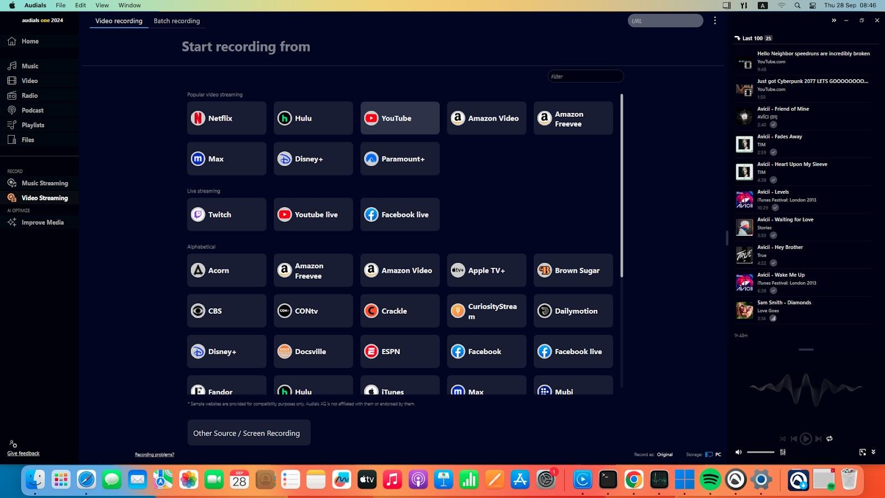The image size is (885, 498).
Task: Open the Edit menu
Action: pos(81,5)
